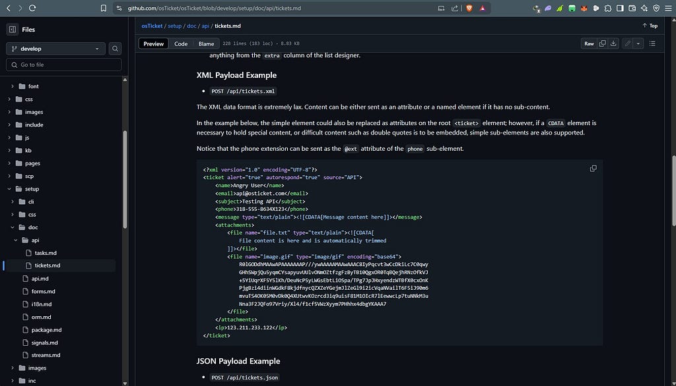The height and width of the screenshot is (386, 676).
Task: Open the extensions puzzle icon
Action: coord(608,8)
